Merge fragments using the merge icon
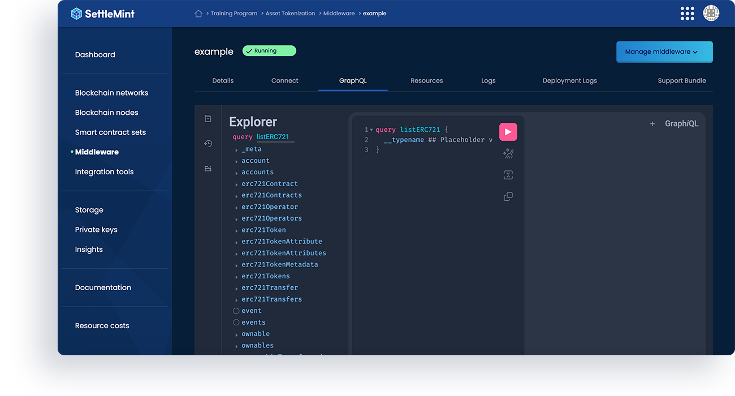 tap(508, 174)
